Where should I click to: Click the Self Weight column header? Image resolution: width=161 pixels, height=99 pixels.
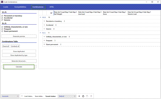tap(65, 13)
